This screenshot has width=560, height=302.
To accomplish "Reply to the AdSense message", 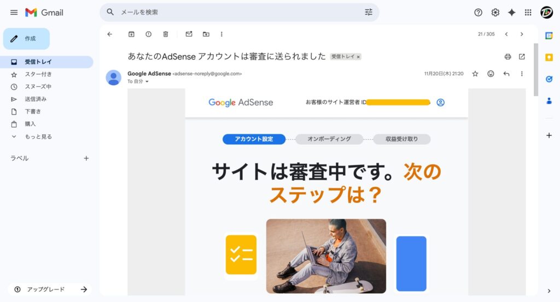I will pyautogui.click(x=506, y=74).
